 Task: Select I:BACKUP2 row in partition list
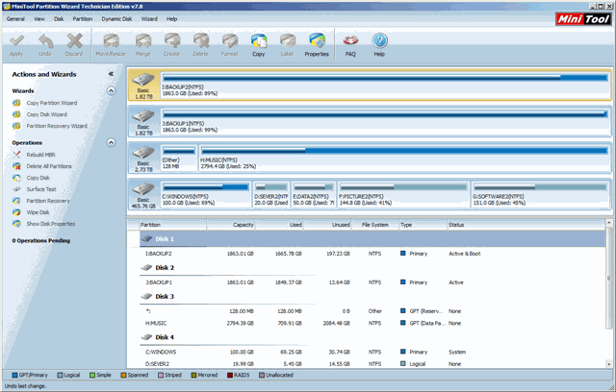pos(372,254)
